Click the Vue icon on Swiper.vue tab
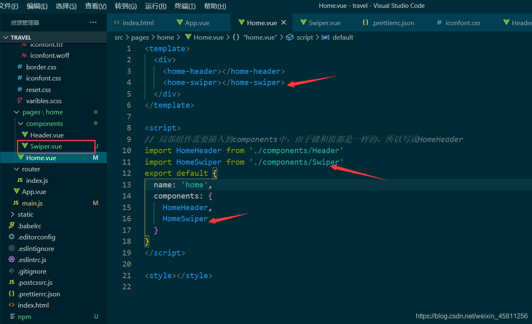 click(303, 23)
